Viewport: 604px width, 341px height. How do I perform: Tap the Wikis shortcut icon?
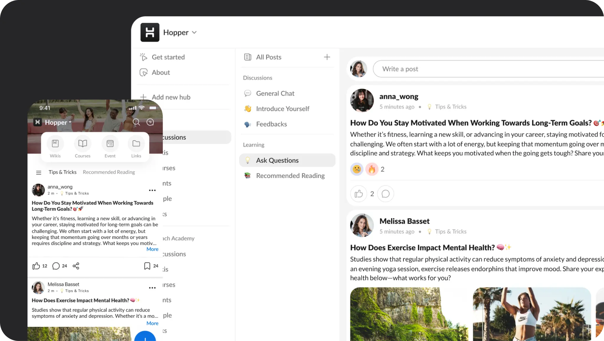pos(55,144)
